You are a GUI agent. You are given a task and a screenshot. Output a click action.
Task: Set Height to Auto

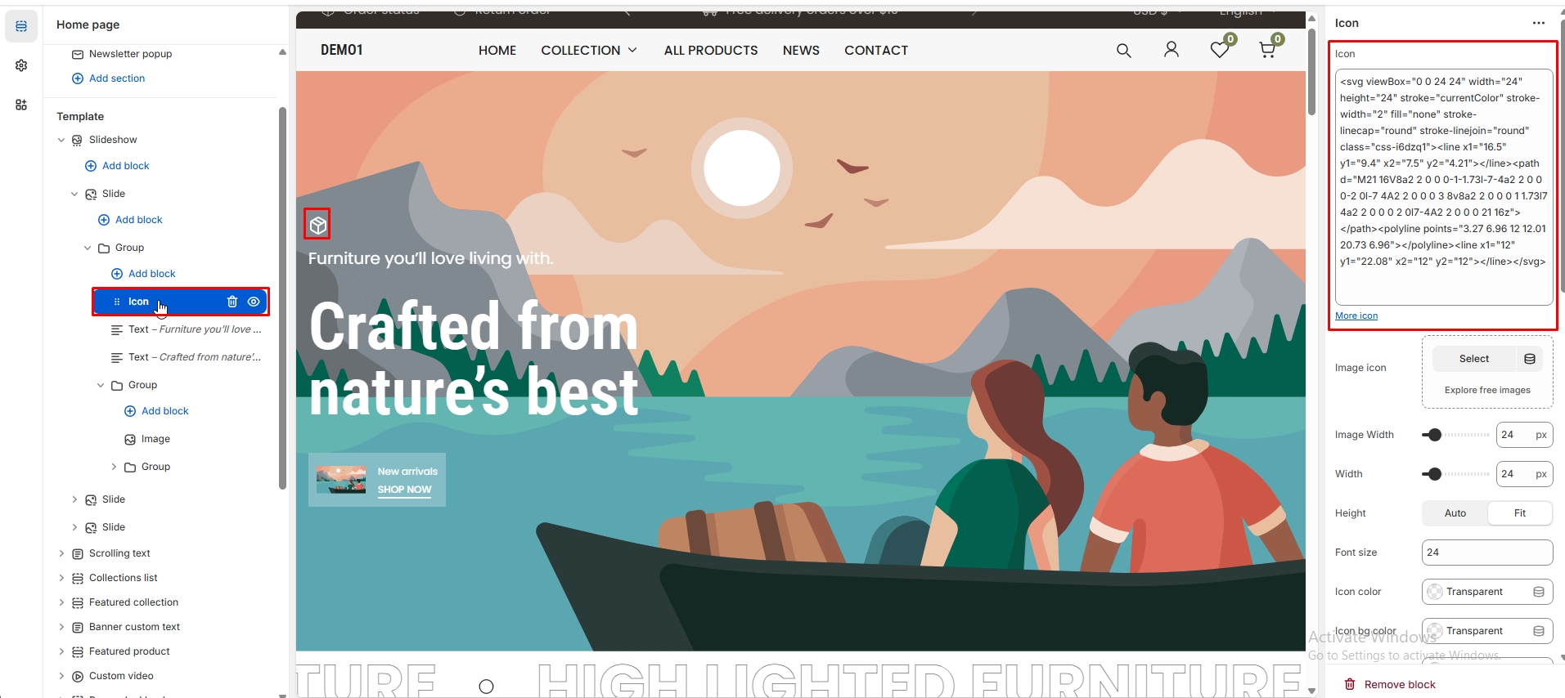coord(1455,513)
